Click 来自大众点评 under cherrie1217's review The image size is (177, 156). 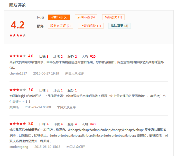point(74,73)
